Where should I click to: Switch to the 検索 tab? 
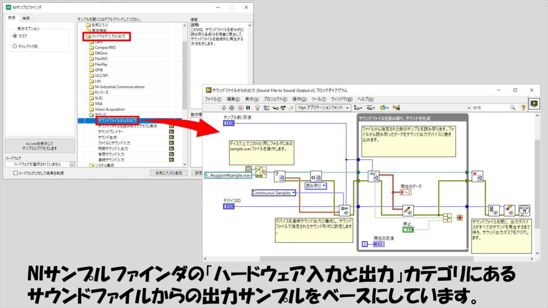point(26,18)
